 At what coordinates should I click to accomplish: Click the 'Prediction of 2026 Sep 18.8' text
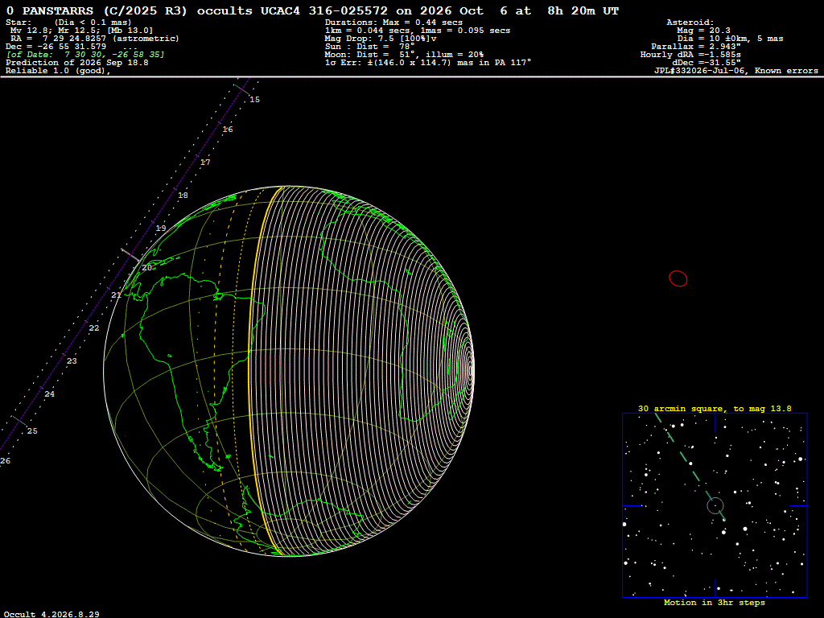pos(76,63)
